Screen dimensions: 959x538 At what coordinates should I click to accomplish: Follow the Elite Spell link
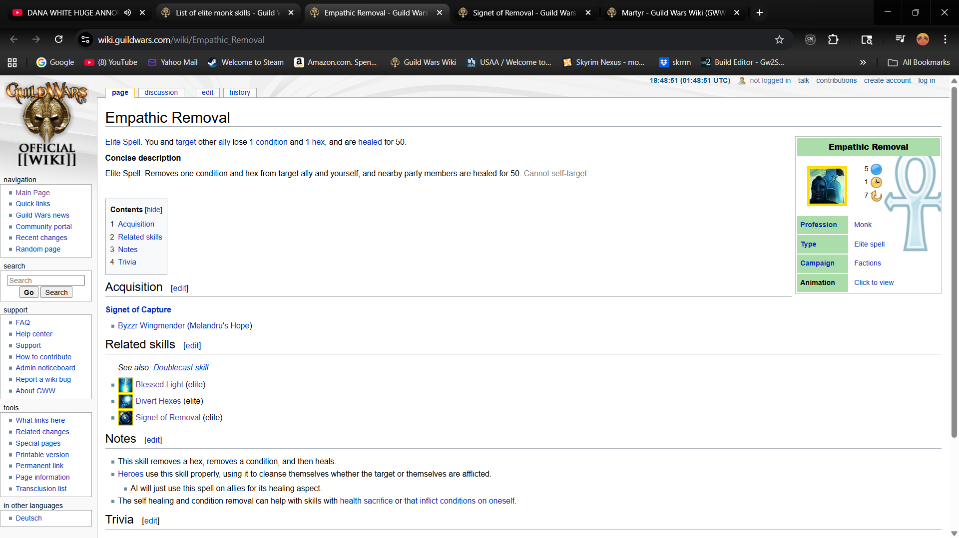pos(123,142)
